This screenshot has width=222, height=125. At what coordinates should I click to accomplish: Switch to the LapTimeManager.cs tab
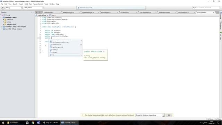(88, 12)
